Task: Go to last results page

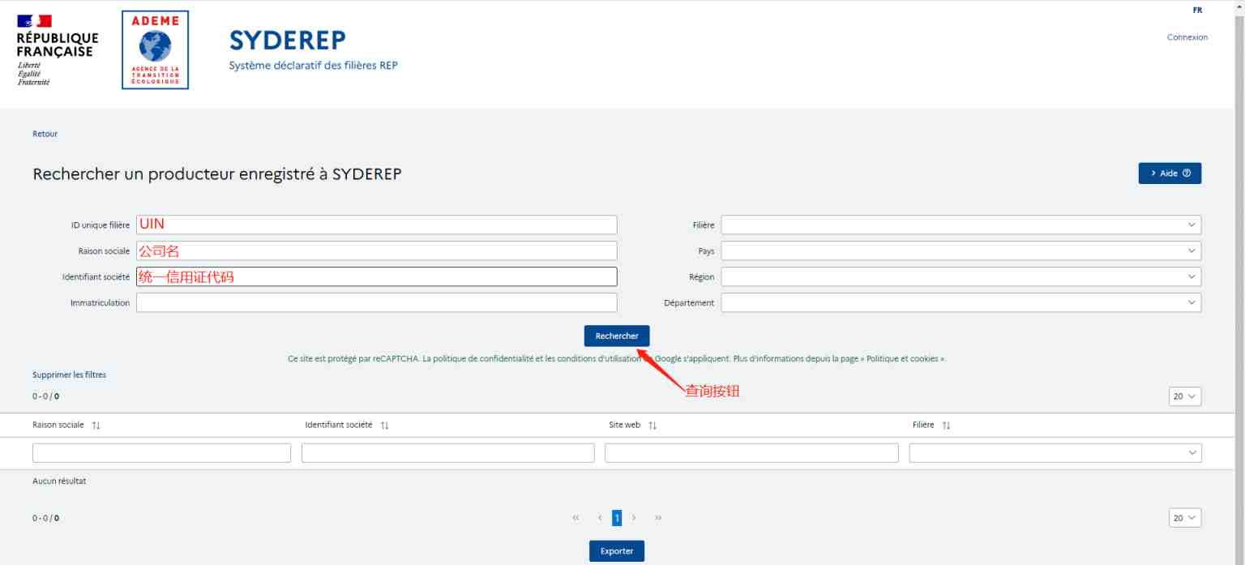Action: click(658, 518)
